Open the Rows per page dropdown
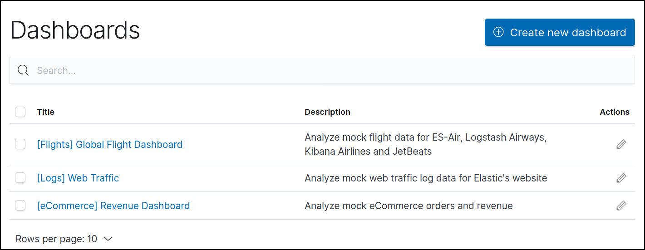645x250 pixels. (64, 239)
